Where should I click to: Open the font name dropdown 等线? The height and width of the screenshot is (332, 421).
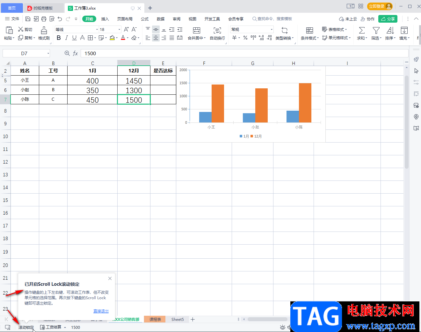coord(97,29)
